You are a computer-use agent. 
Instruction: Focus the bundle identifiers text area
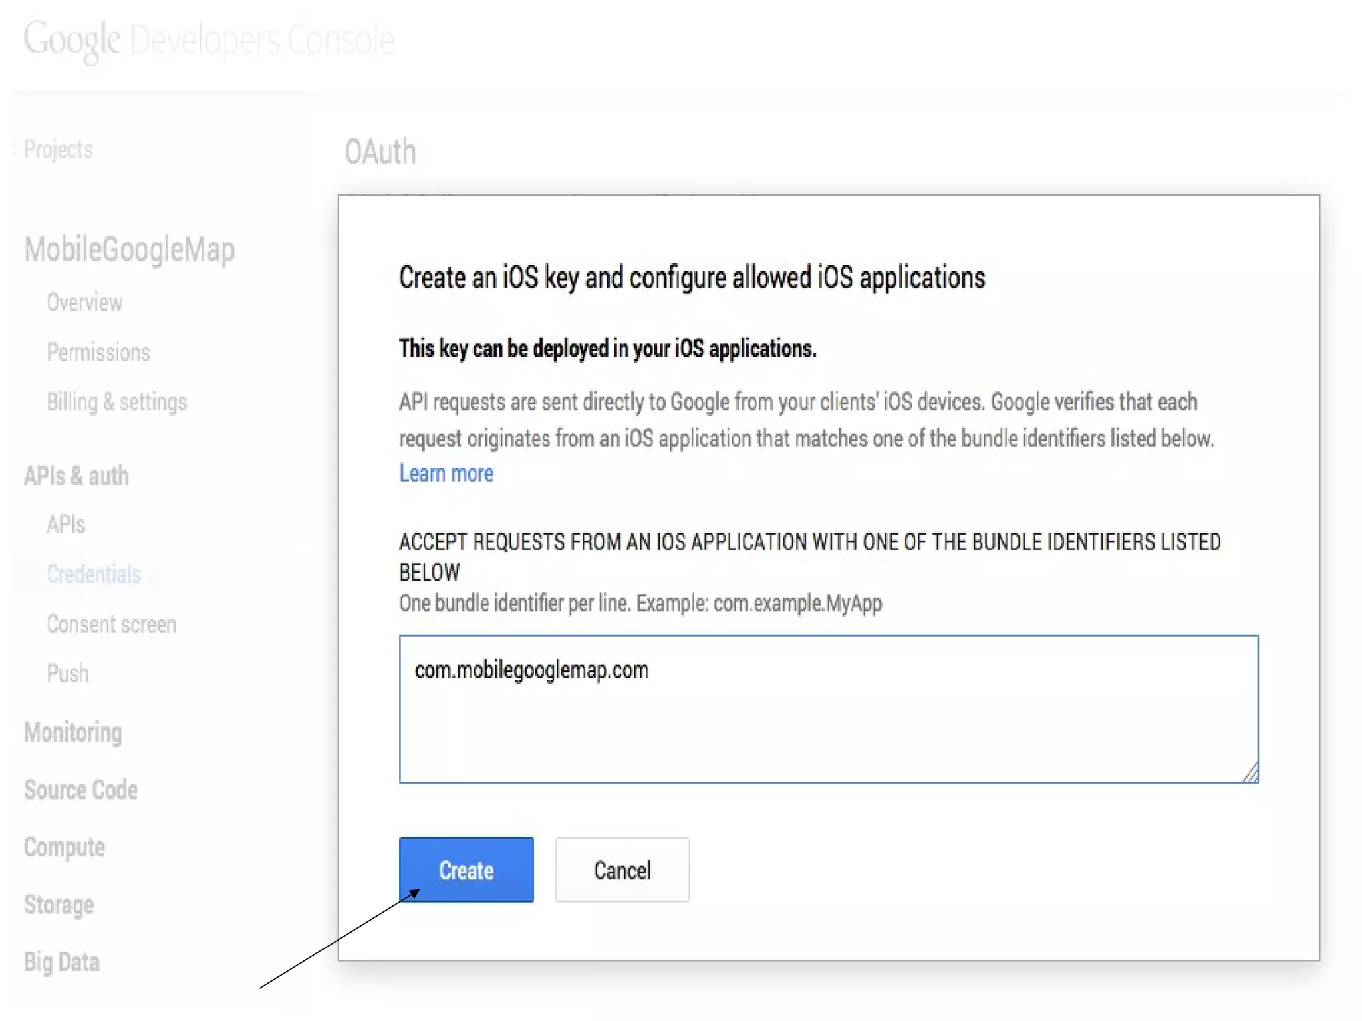coord(829,708)
